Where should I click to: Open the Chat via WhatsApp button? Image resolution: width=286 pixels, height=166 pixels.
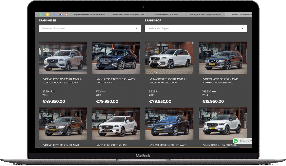pos(243,141)
